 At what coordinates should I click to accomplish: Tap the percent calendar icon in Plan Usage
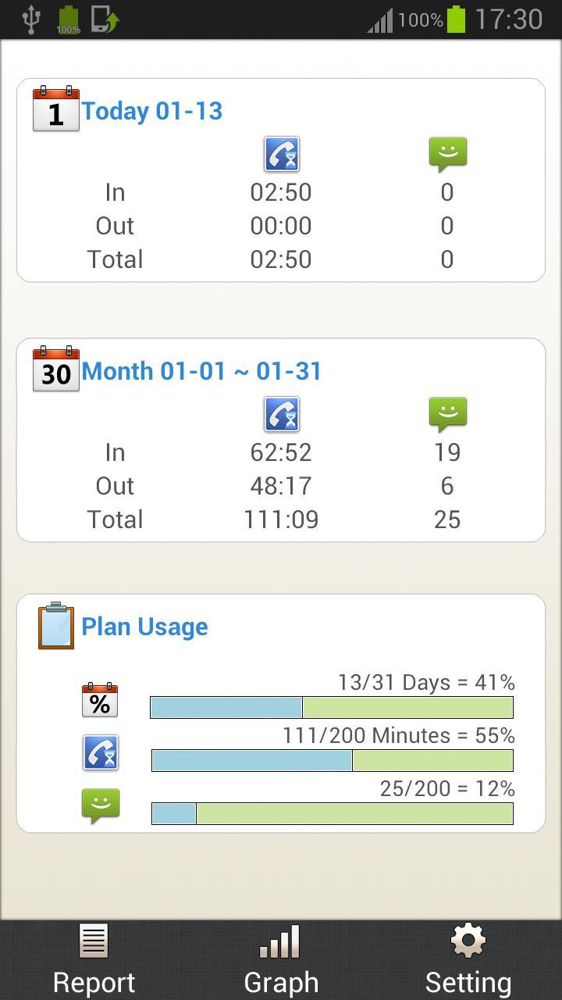(x=100, y=700)
